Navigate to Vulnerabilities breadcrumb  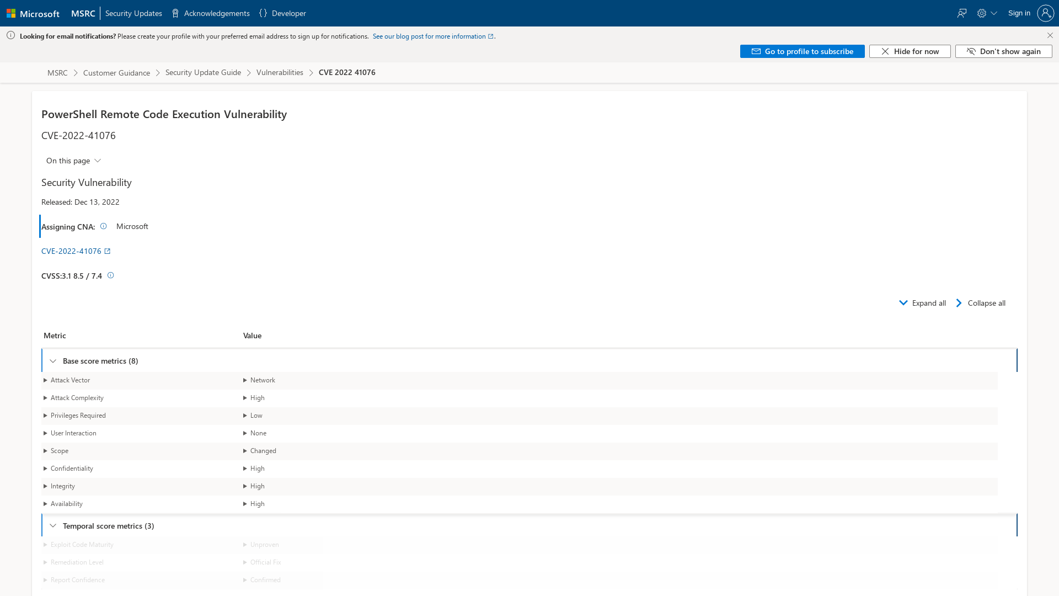pos(280,73)
